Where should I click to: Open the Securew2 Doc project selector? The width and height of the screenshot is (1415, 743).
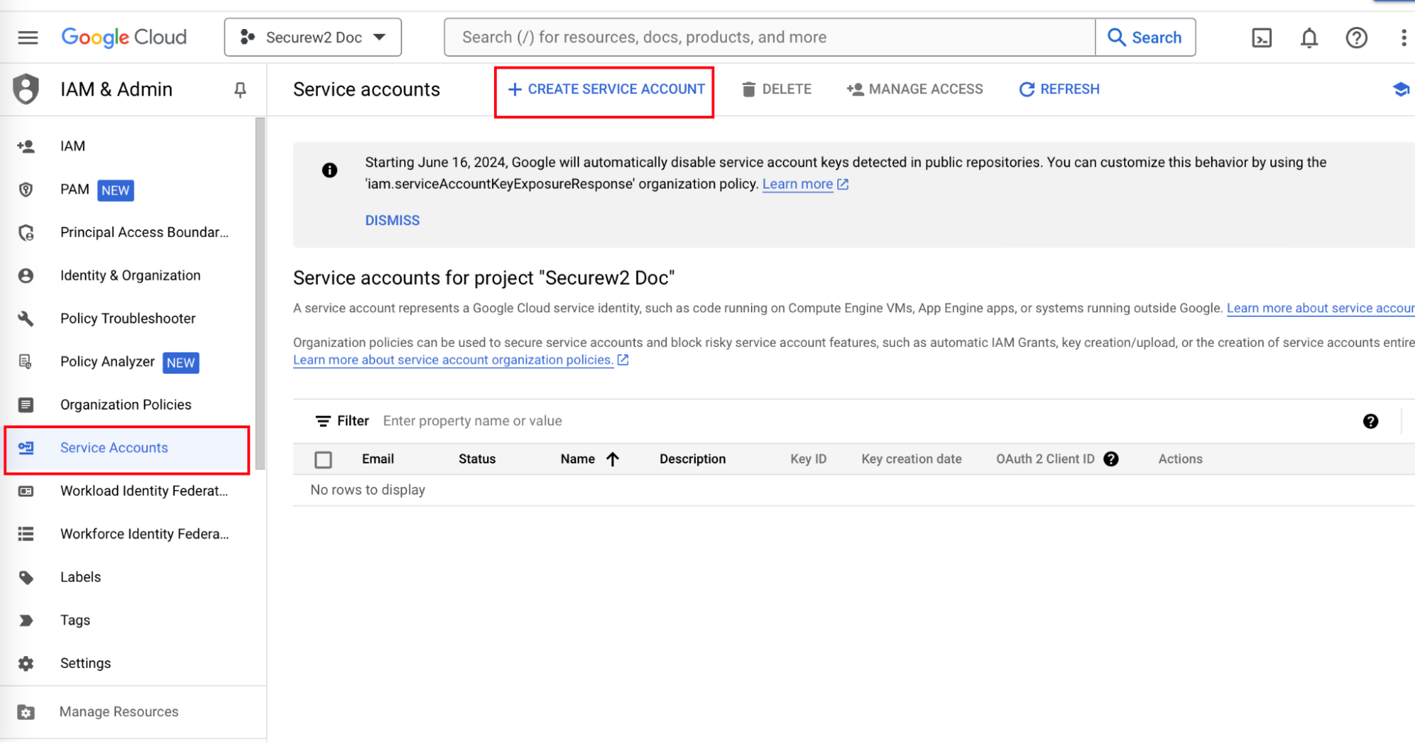pyautogui.click(x=313, y=38)
